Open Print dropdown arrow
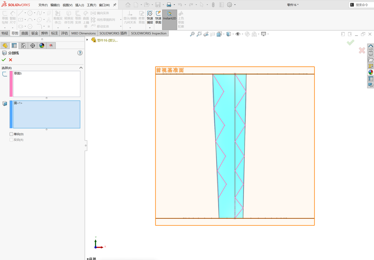 (174, 5)
